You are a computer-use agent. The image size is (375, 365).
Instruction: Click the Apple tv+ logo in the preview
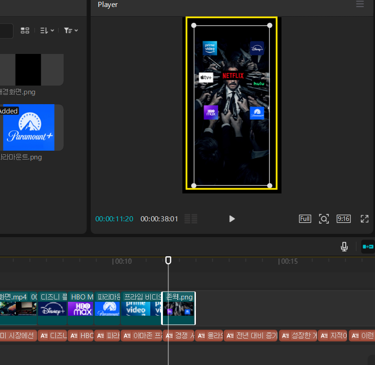coord(206,78)
